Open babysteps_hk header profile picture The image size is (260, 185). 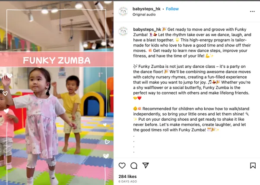click(123, 12)
